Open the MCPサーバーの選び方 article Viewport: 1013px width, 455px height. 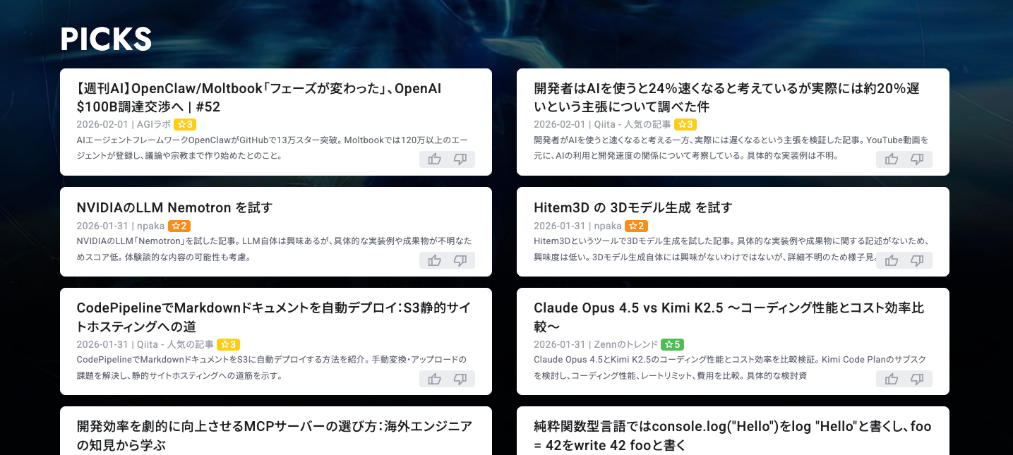[x=274, y=435]
